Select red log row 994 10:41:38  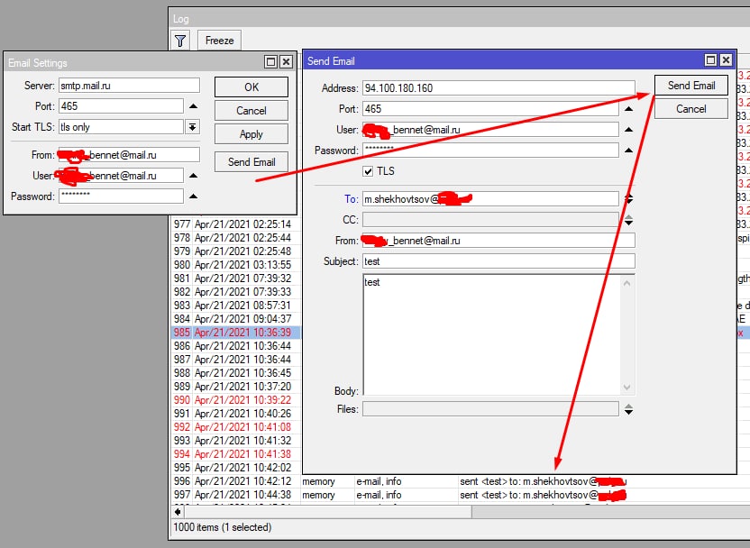tap(236, 453)
